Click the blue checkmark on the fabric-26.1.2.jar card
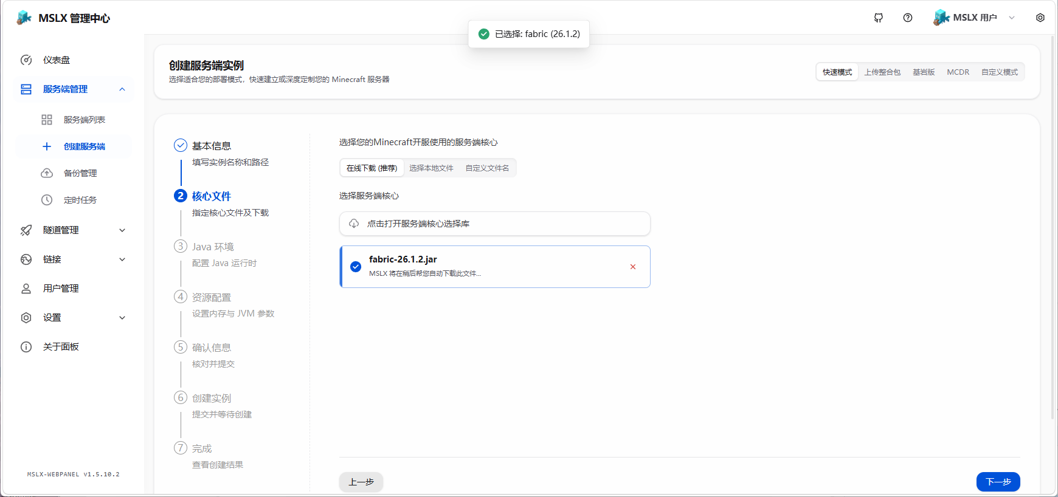 coord(356,267)
